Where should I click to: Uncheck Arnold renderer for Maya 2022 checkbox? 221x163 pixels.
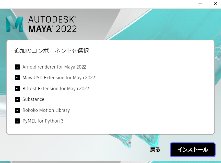(x=17, y=67)
